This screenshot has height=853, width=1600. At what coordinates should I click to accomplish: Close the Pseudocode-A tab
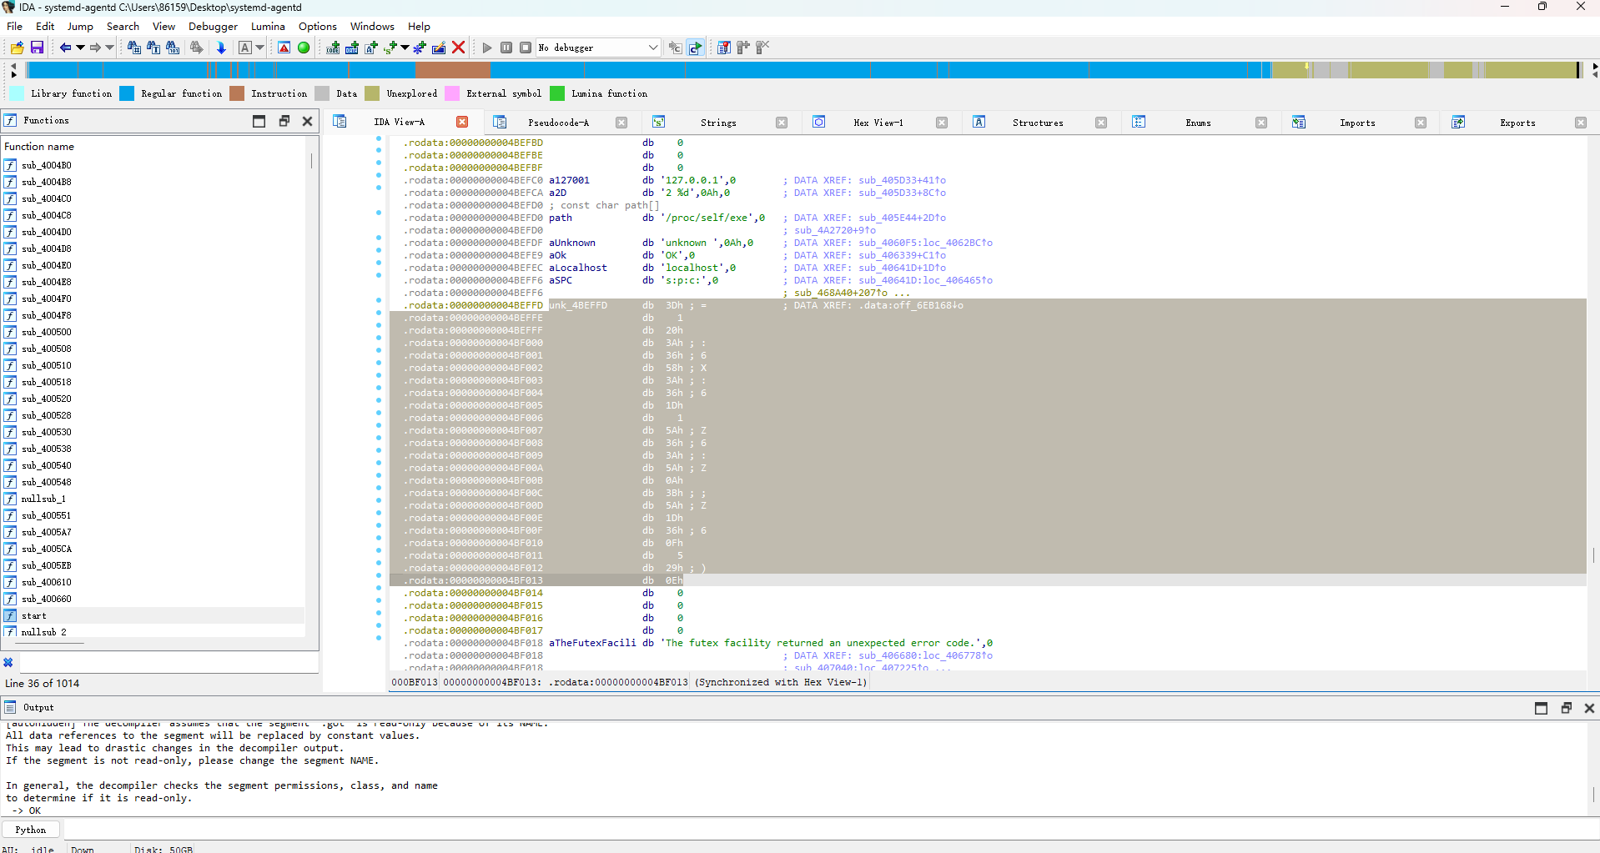(x=621, y=123)
